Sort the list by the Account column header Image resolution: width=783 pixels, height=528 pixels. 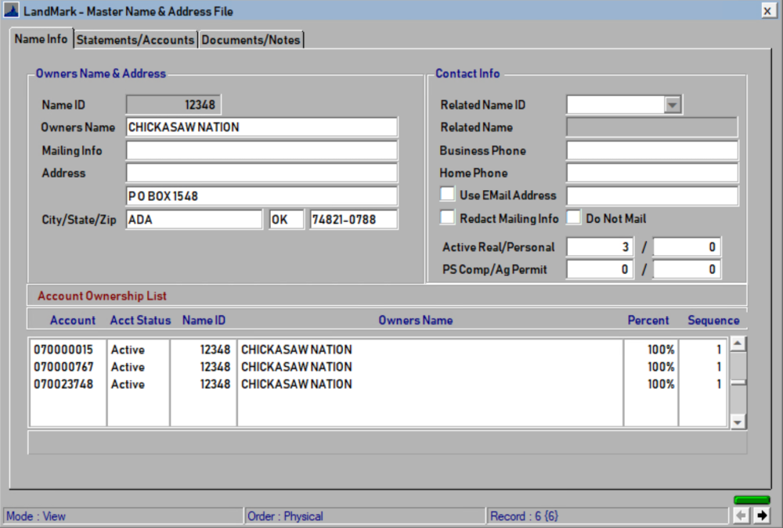(73, 320)
